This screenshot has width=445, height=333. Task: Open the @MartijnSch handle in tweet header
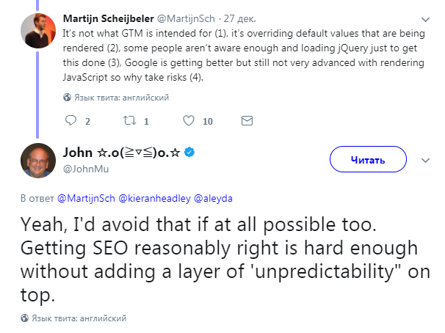point(177,18)
